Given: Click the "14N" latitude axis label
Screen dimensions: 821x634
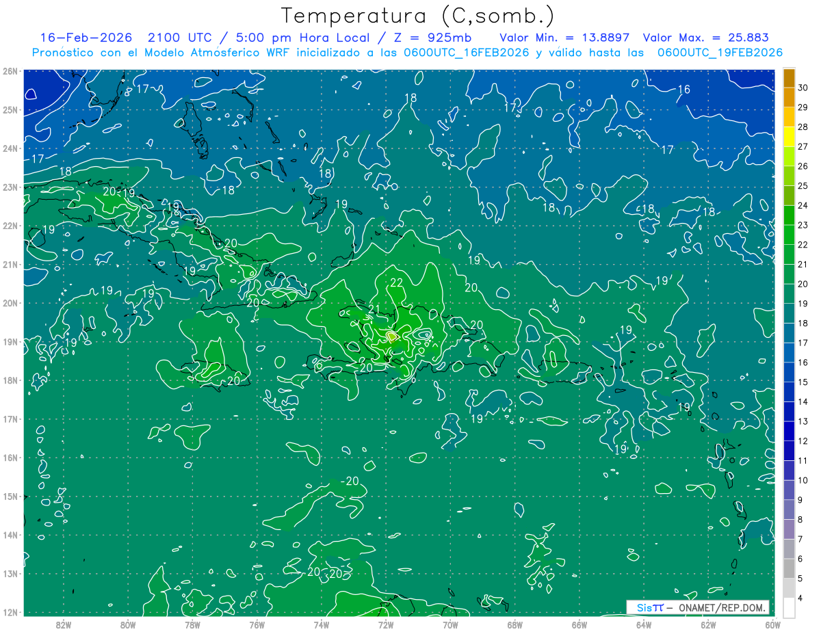Looking at the screenshot, I should [x=10, y=535].
